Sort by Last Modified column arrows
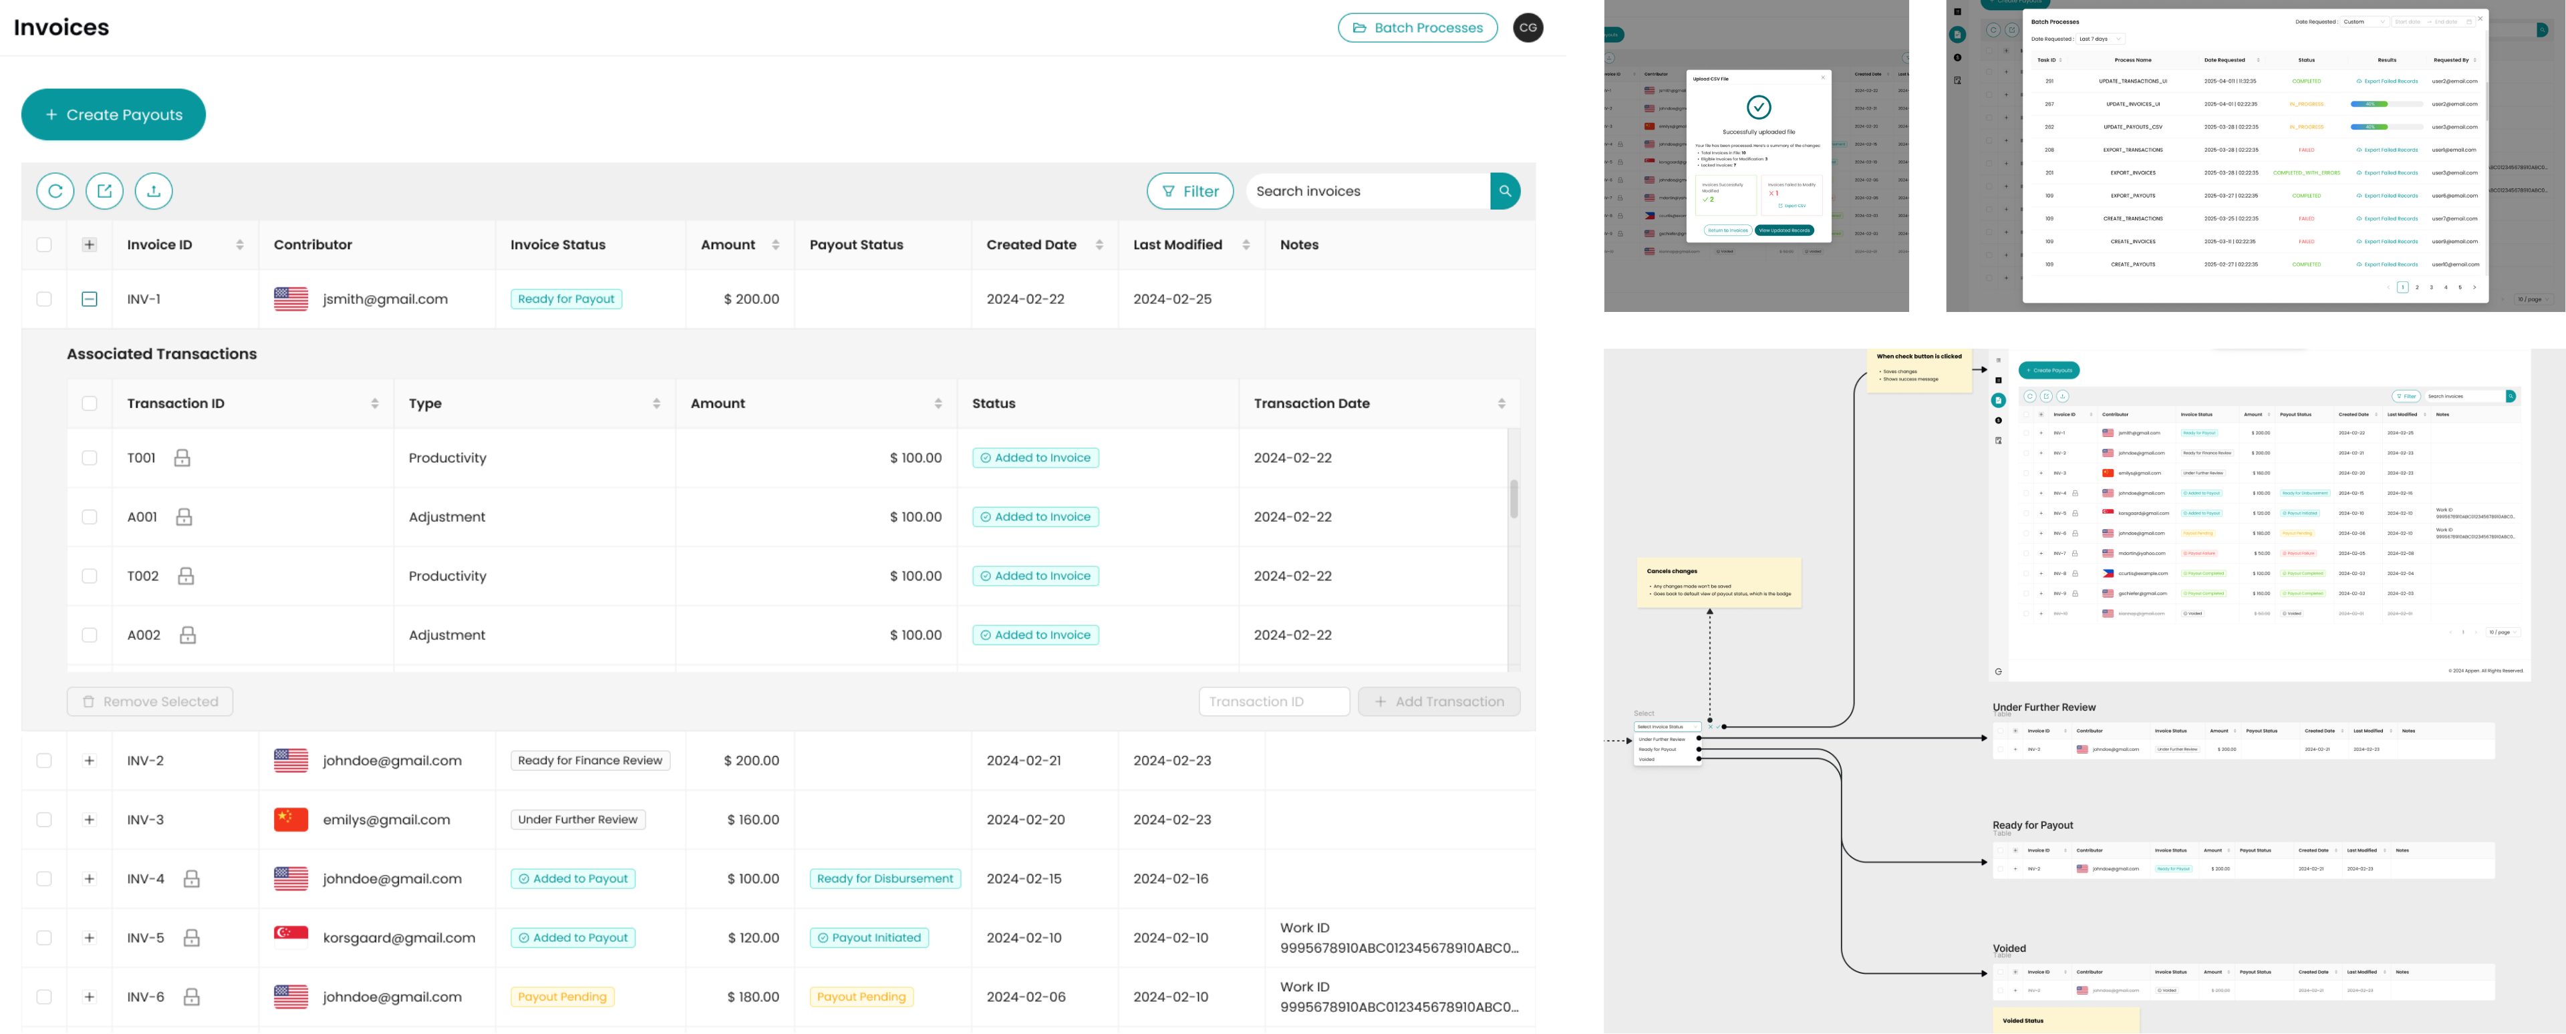2566x1034 pixels. [1246, 245]
